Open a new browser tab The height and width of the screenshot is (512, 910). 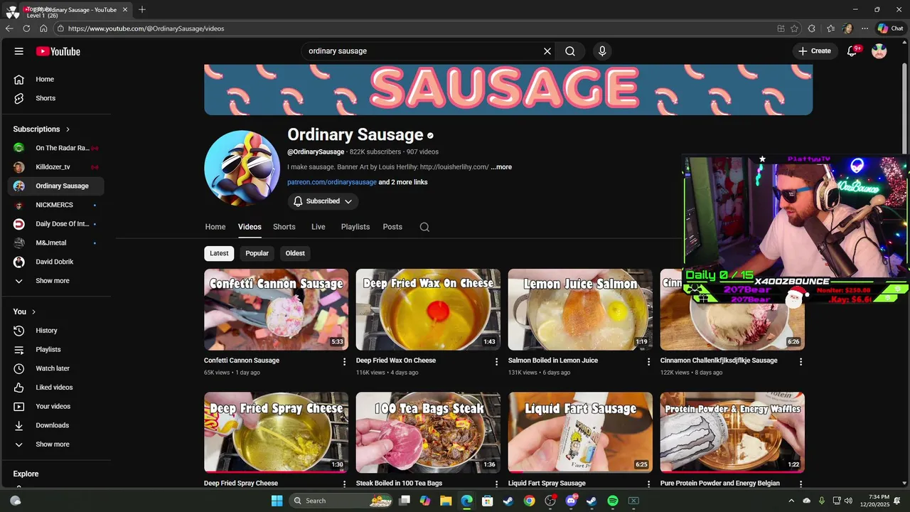coord(142,9)
